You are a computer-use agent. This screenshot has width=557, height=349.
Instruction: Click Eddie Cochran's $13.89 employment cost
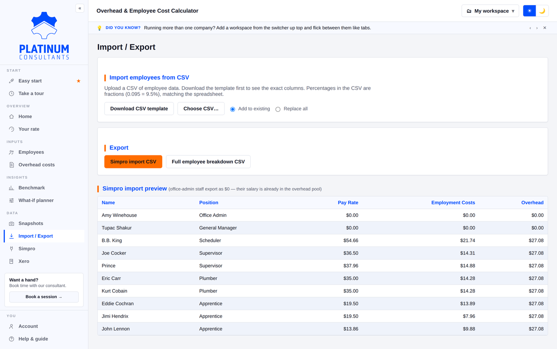[x=468, y=304]
